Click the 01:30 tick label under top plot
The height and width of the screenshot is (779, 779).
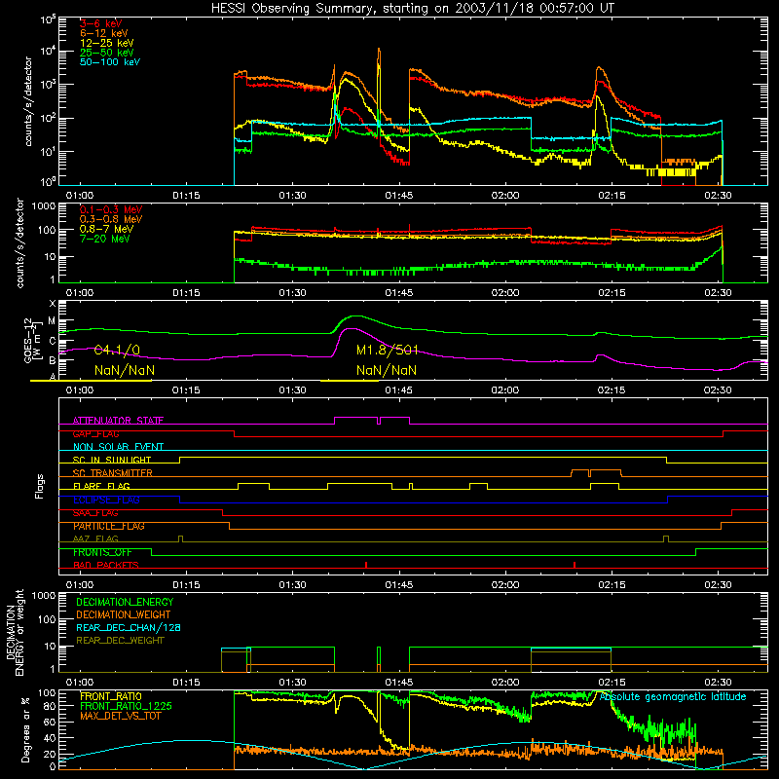[292, 196]
